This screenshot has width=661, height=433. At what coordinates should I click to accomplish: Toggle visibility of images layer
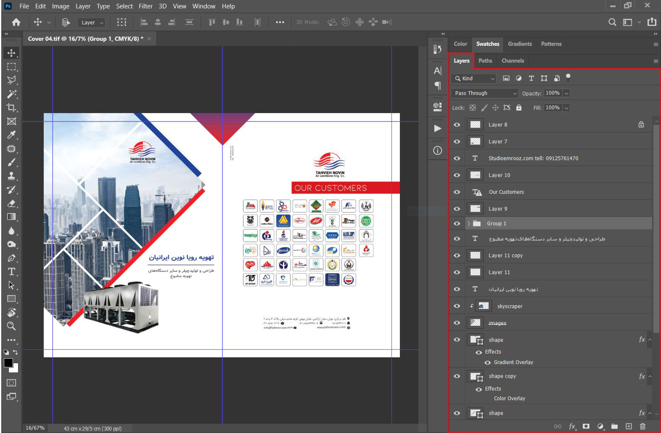(457, 323)
